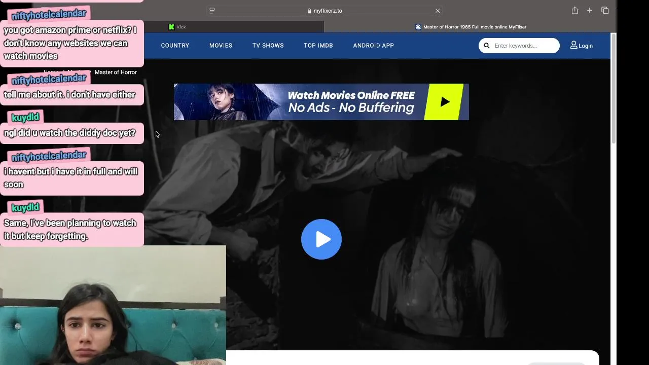This screenshot has width=649, height=365.
Task: Click the search magnifier icon
Action: (x=487, y=46)
